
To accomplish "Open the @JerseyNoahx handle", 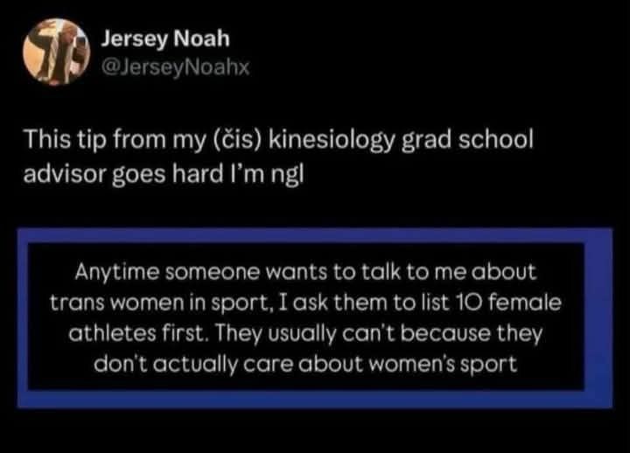I will tap(176, 67).
